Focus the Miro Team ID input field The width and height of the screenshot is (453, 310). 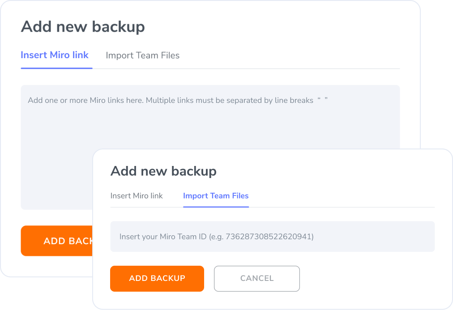click(x=272, y=237)
